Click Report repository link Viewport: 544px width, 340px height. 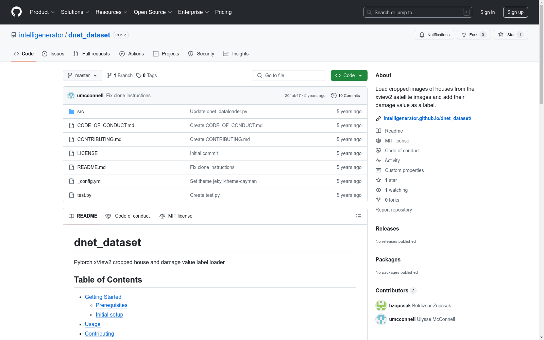pos(394,210)
